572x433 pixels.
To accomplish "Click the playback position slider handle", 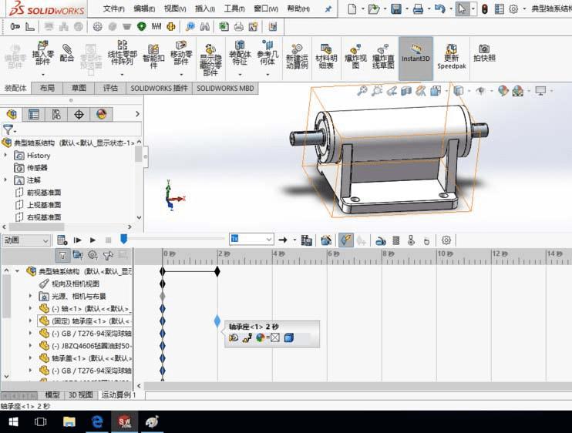I will coord(123,240).
